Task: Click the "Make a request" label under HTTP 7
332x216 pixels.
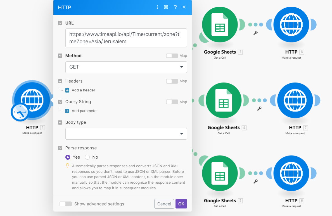Action: [x=295, y=133]
